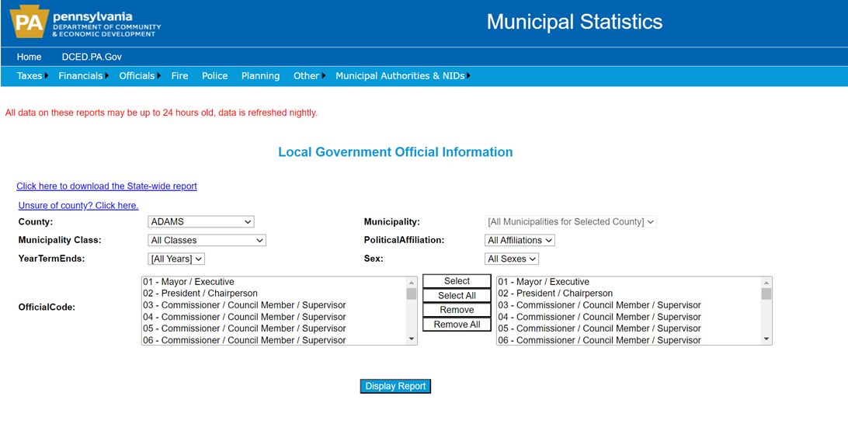Image resolution: width=848 pixels, height=424 pixels.
Task: Open the Financials menu
Action: point(81,76)
